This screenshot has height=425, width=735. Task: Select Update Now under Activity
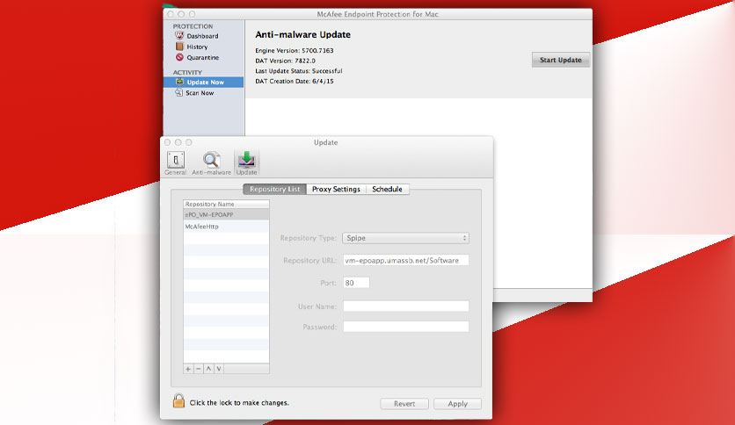[x=203, y=82]
